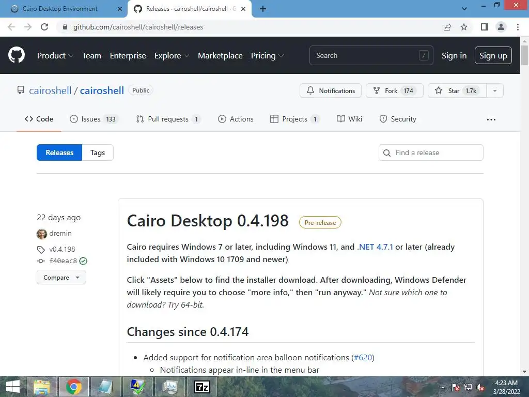The image size is (529, 397).
Task: Focus the GitHub Search field
Action: 371,55
